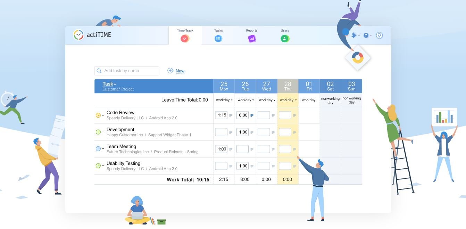Open the Development task name
Viewport: 466px width, 229px height.
click(x=120, y=130)
